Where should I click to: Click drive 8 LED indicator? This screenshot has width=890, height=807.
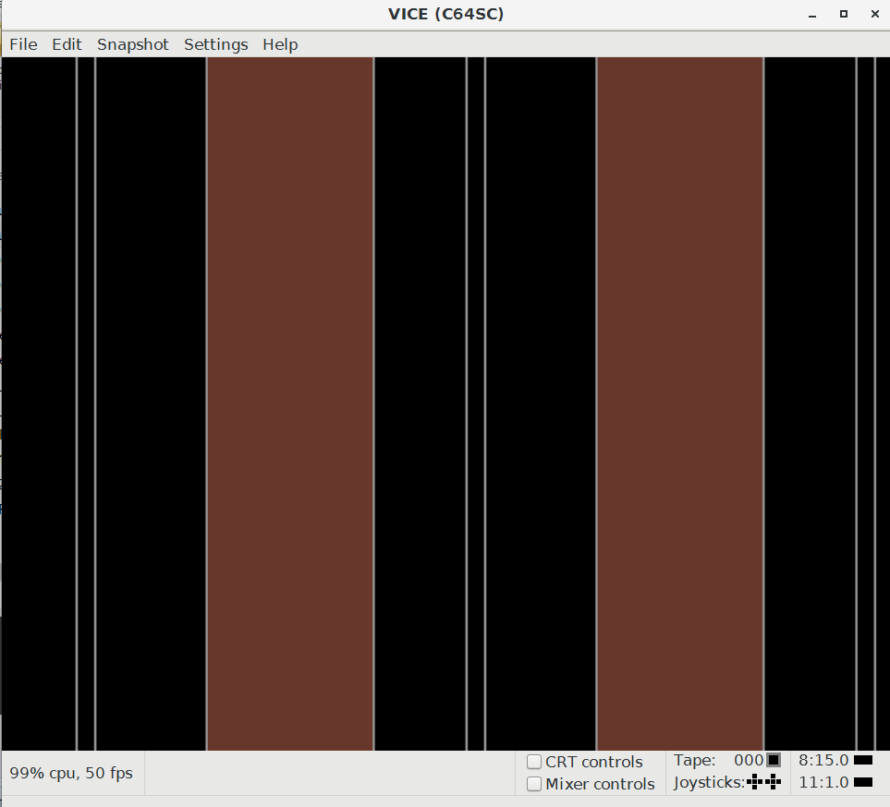click(x=863, y=760)
